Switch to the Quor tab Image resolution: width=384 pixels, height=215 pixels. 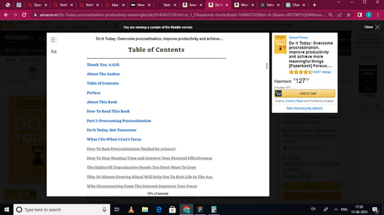pos(37,5)
